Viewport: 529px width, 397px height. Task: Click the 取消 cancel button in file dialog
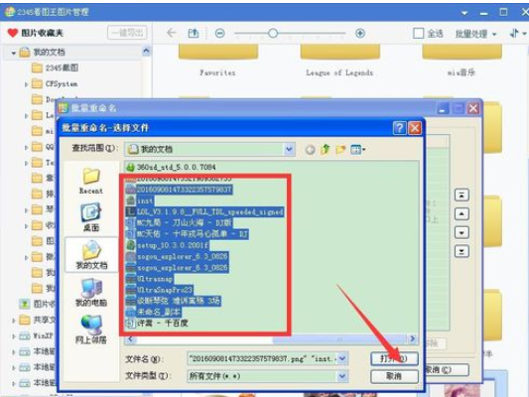[394, 376]
